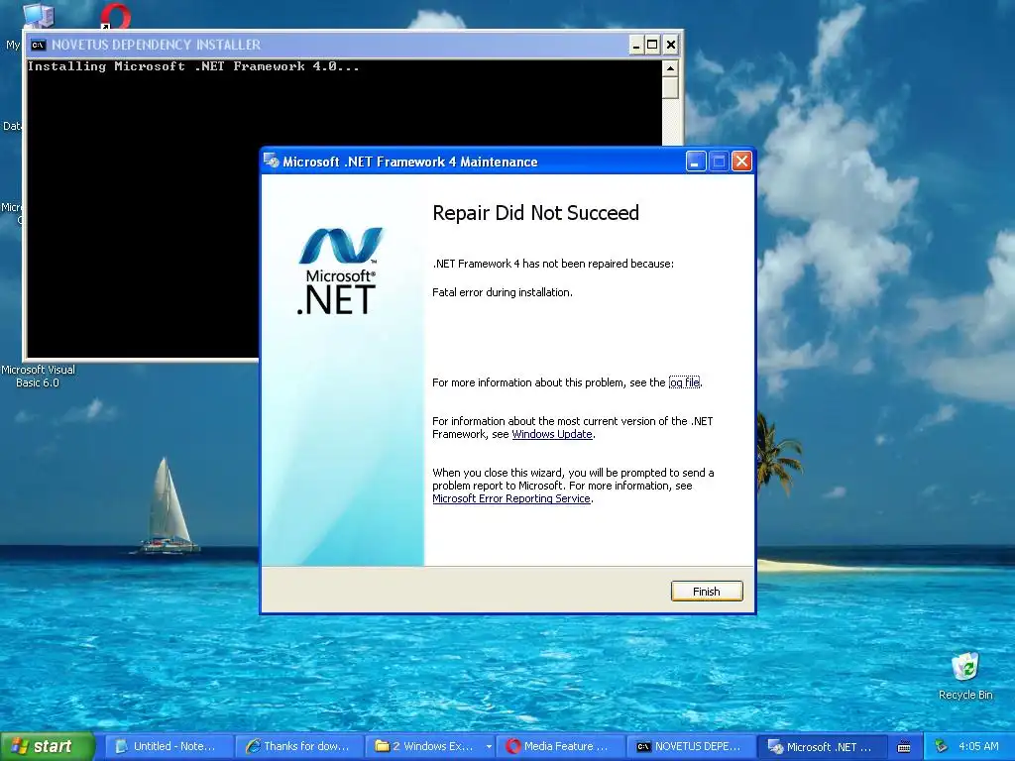This screenshot has height=761, width=1015.
Task: Click the console scrollbar up arrow
Action: [670, 68]
